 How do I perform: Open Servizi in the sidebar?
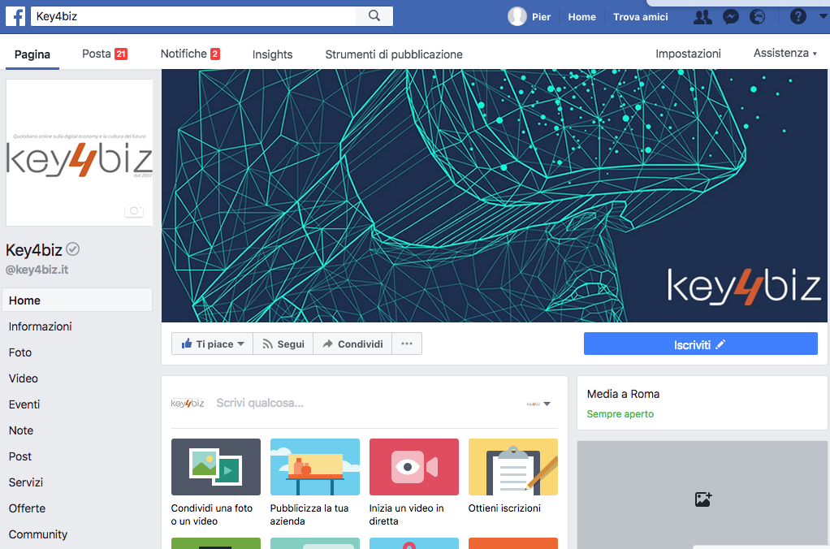click(x=26, y=482)
